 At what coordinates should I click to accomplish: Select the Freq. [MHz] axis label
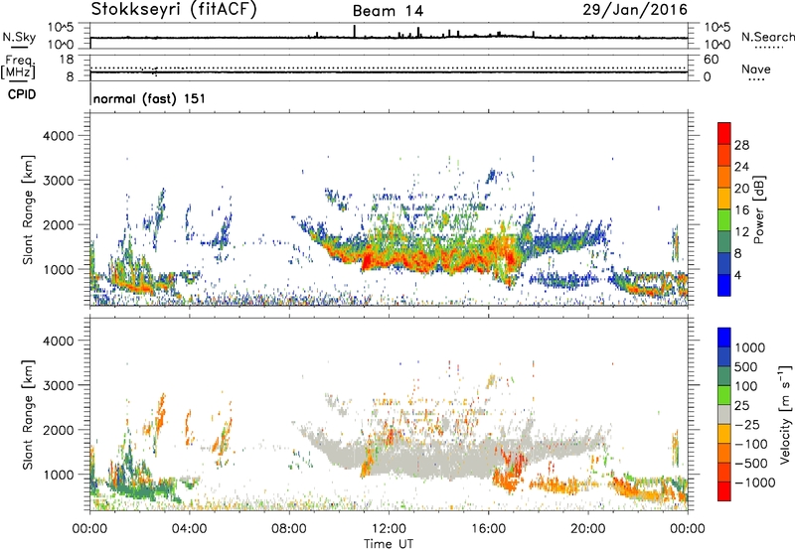click(18, 68)
